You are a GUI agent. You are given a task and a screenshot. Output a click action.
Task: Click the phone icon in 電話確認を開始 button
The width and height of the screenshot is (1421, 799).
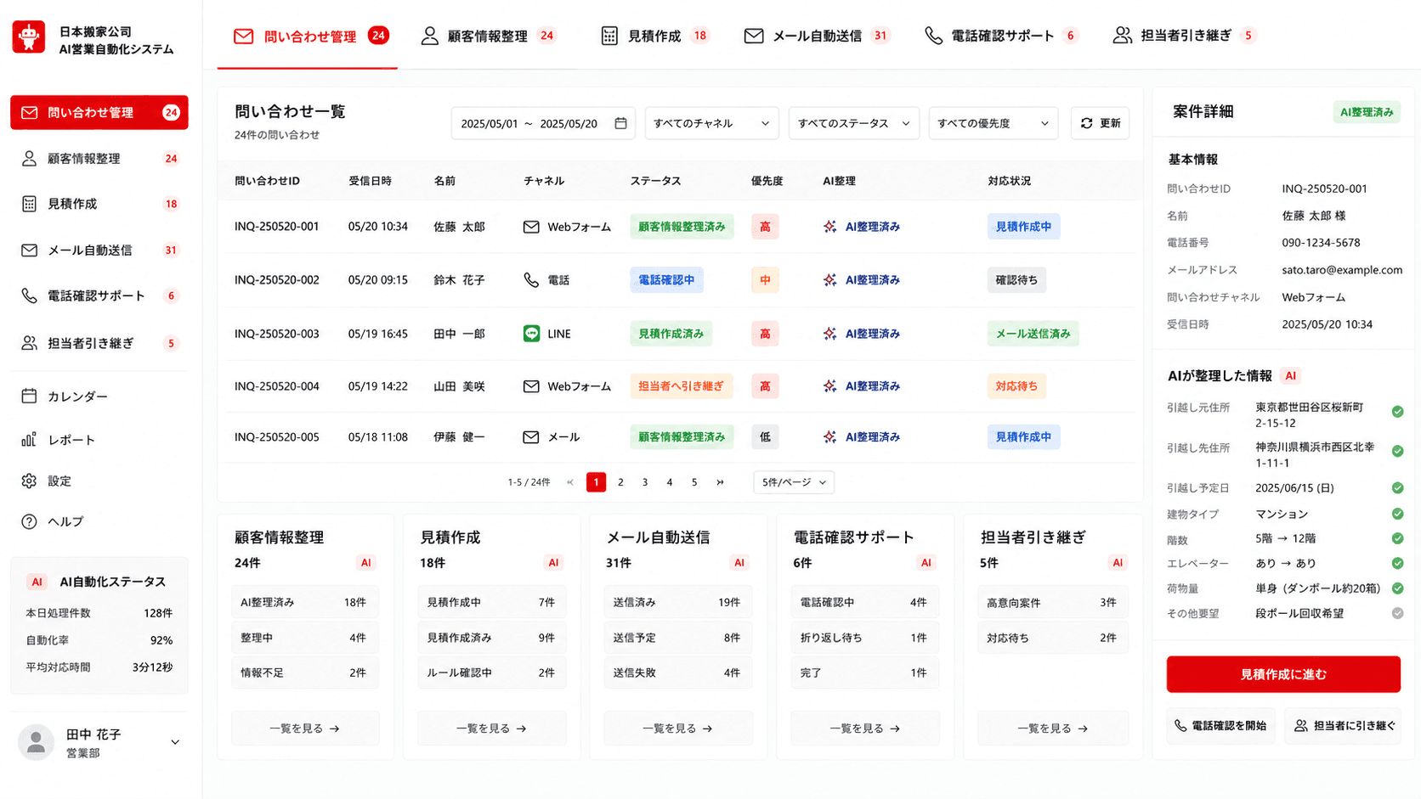(1180, 726)
